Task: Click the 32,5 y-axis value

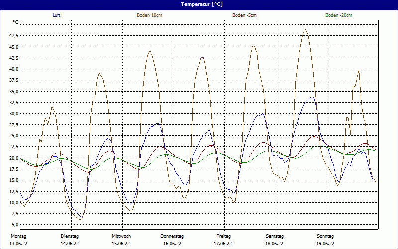Action: click(x=14, y=103)
